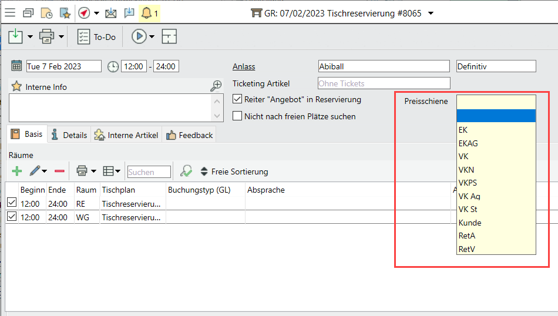Toggle checkbox for the RE room row
The width and height of the screenshot is (558, 316).
12,203
